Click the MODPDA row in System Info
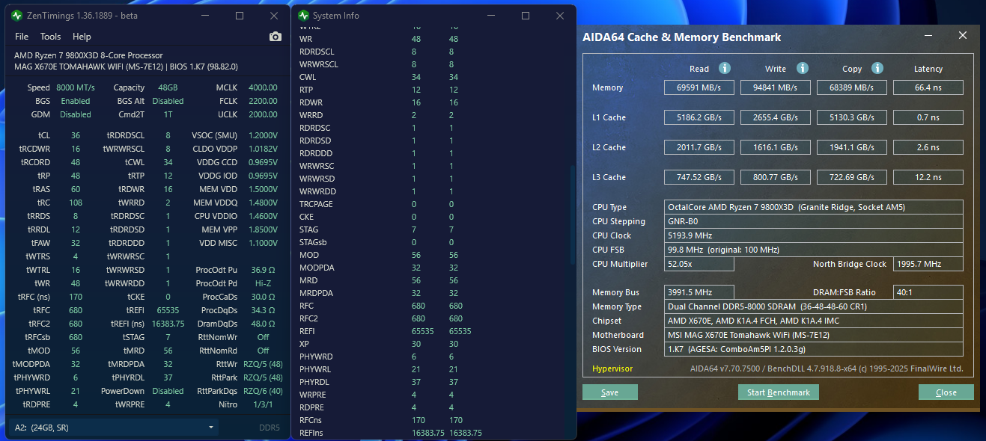 coord(430,268)
